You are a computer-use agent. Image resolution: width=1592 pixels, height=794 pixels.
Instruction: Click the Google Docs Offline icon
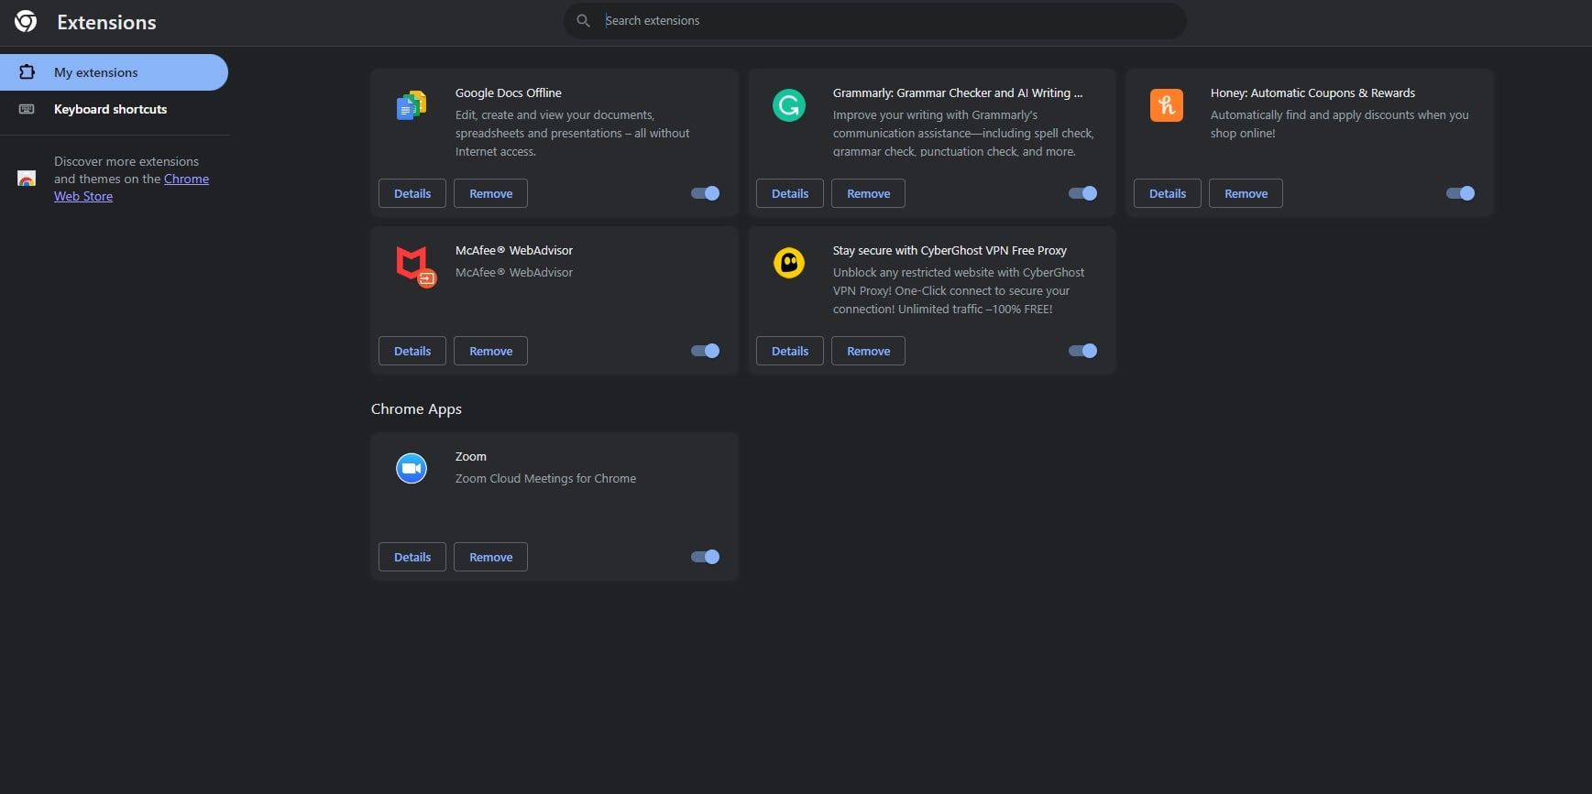pyautogui.click(x=412, y=106)
